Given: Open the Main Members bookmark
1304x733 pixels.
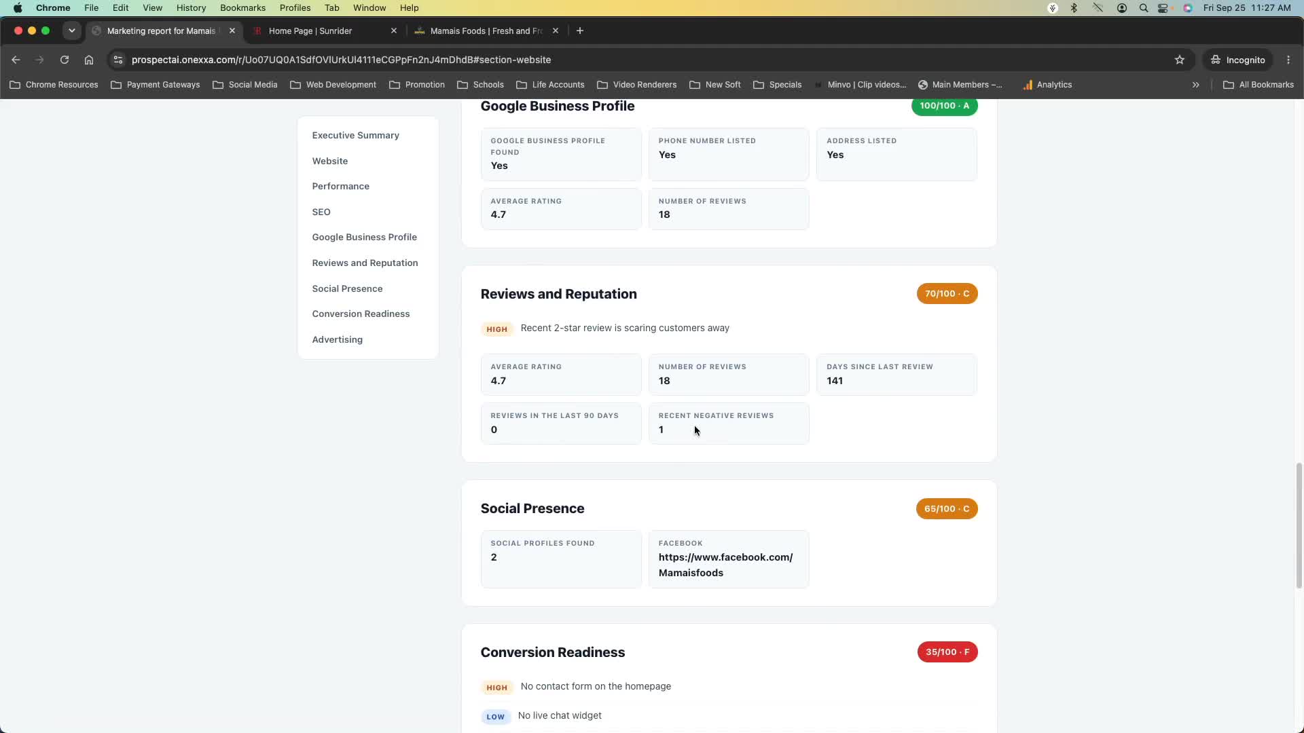Looking at the screenshot, I should pyautogui.click(x=960, y=85).
